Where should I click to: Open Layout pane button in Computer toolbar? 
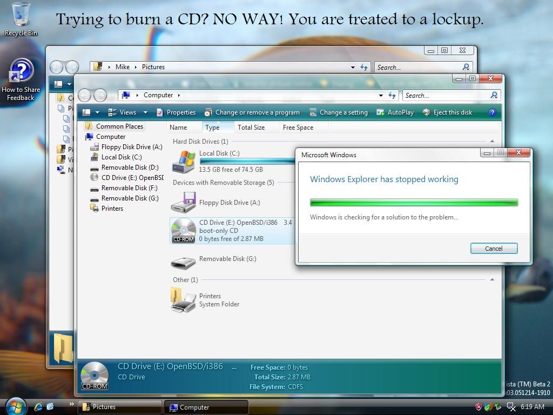[x=86, y=112]
